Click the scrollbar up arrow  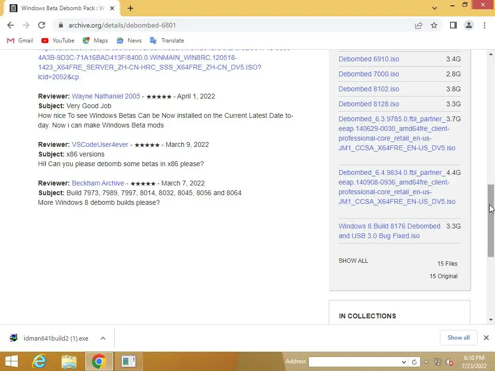[x=491, y=54]
